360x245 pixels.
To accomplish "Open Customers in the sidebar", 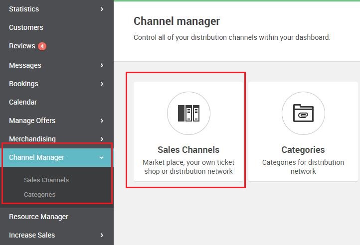I will pyautogui.click(x=26, y=27).
